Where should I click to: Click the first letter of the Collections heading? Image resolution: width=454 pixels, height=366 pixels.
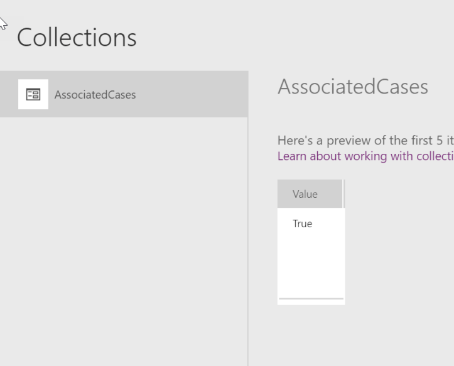[24, 38]
